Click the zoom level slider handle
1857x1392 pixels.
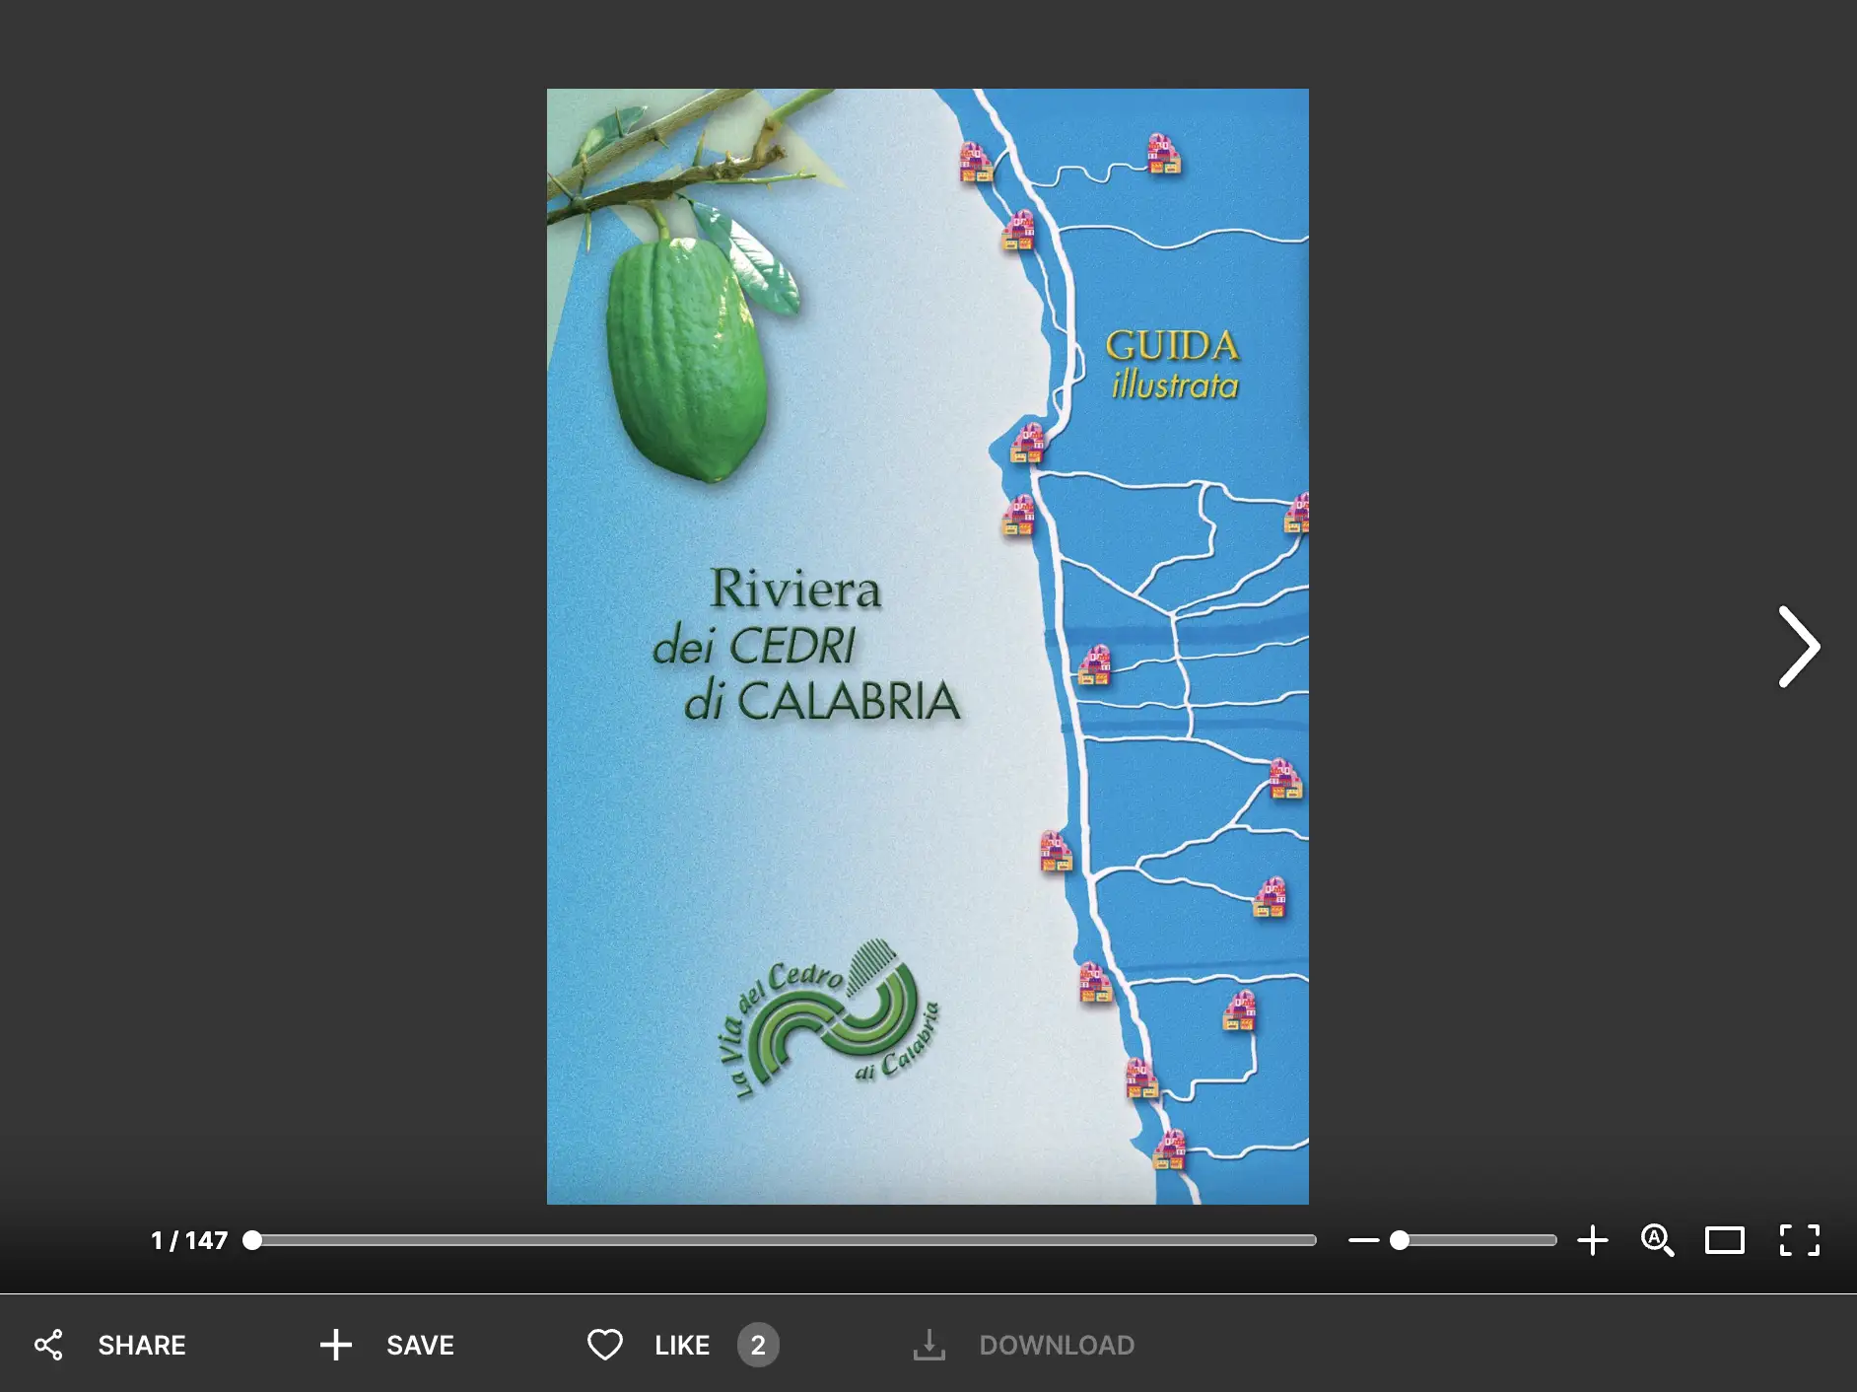pyautogui.click(x=1400, y=1240)
